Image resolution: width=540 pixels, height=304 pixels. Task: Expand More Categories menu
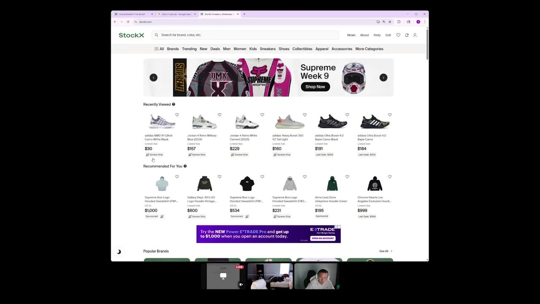pos(369,49)
